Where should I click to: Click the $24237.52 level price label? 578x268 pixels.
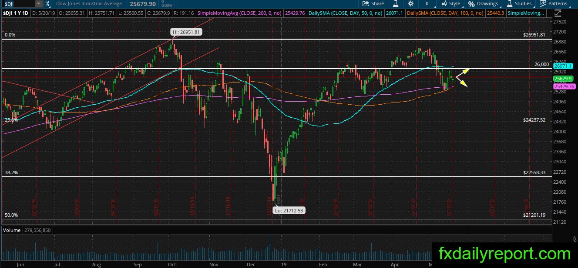[534, 120]
